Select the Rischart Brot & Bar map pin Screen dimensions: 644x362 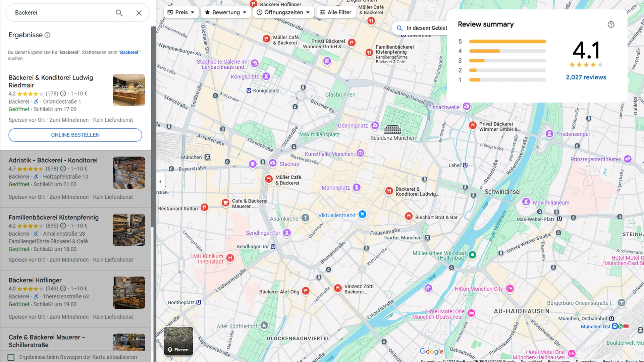click(409, 216)
